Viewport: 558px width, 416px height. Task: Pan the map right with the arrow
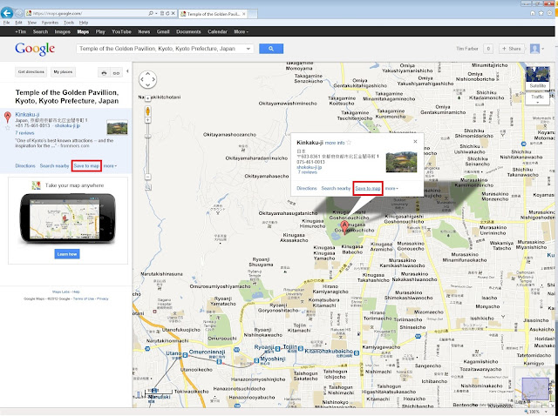pos(153,79)
